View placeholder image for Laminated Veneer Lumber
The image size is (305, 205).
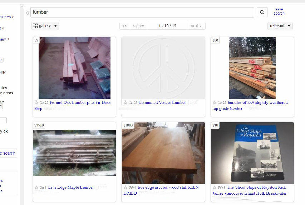(x=163, y=68)
